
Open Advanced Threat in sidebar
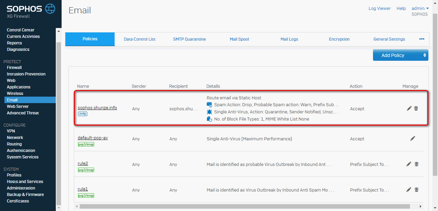pos(23,113)
